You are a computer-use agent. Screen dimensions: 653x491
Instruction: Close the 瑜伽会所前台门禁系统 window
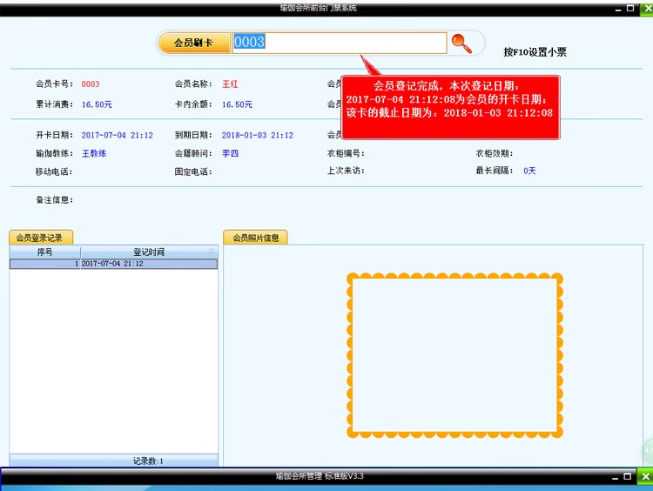pos(646,9)
